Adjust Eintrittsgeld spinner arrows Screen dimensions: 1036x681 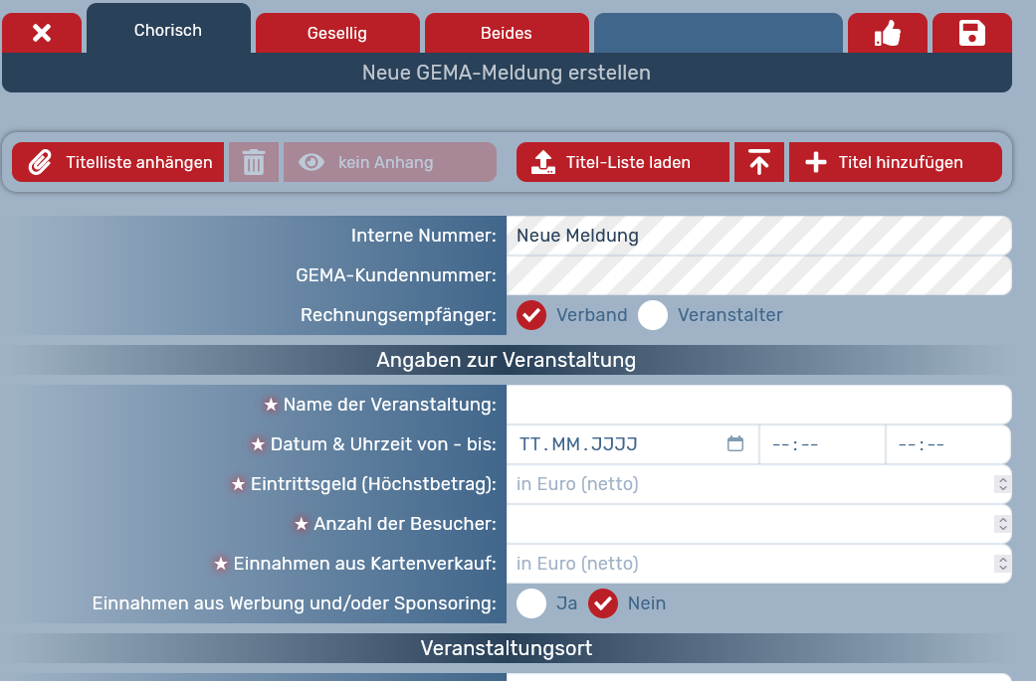pyautogui.click(x=1002, y=484)
